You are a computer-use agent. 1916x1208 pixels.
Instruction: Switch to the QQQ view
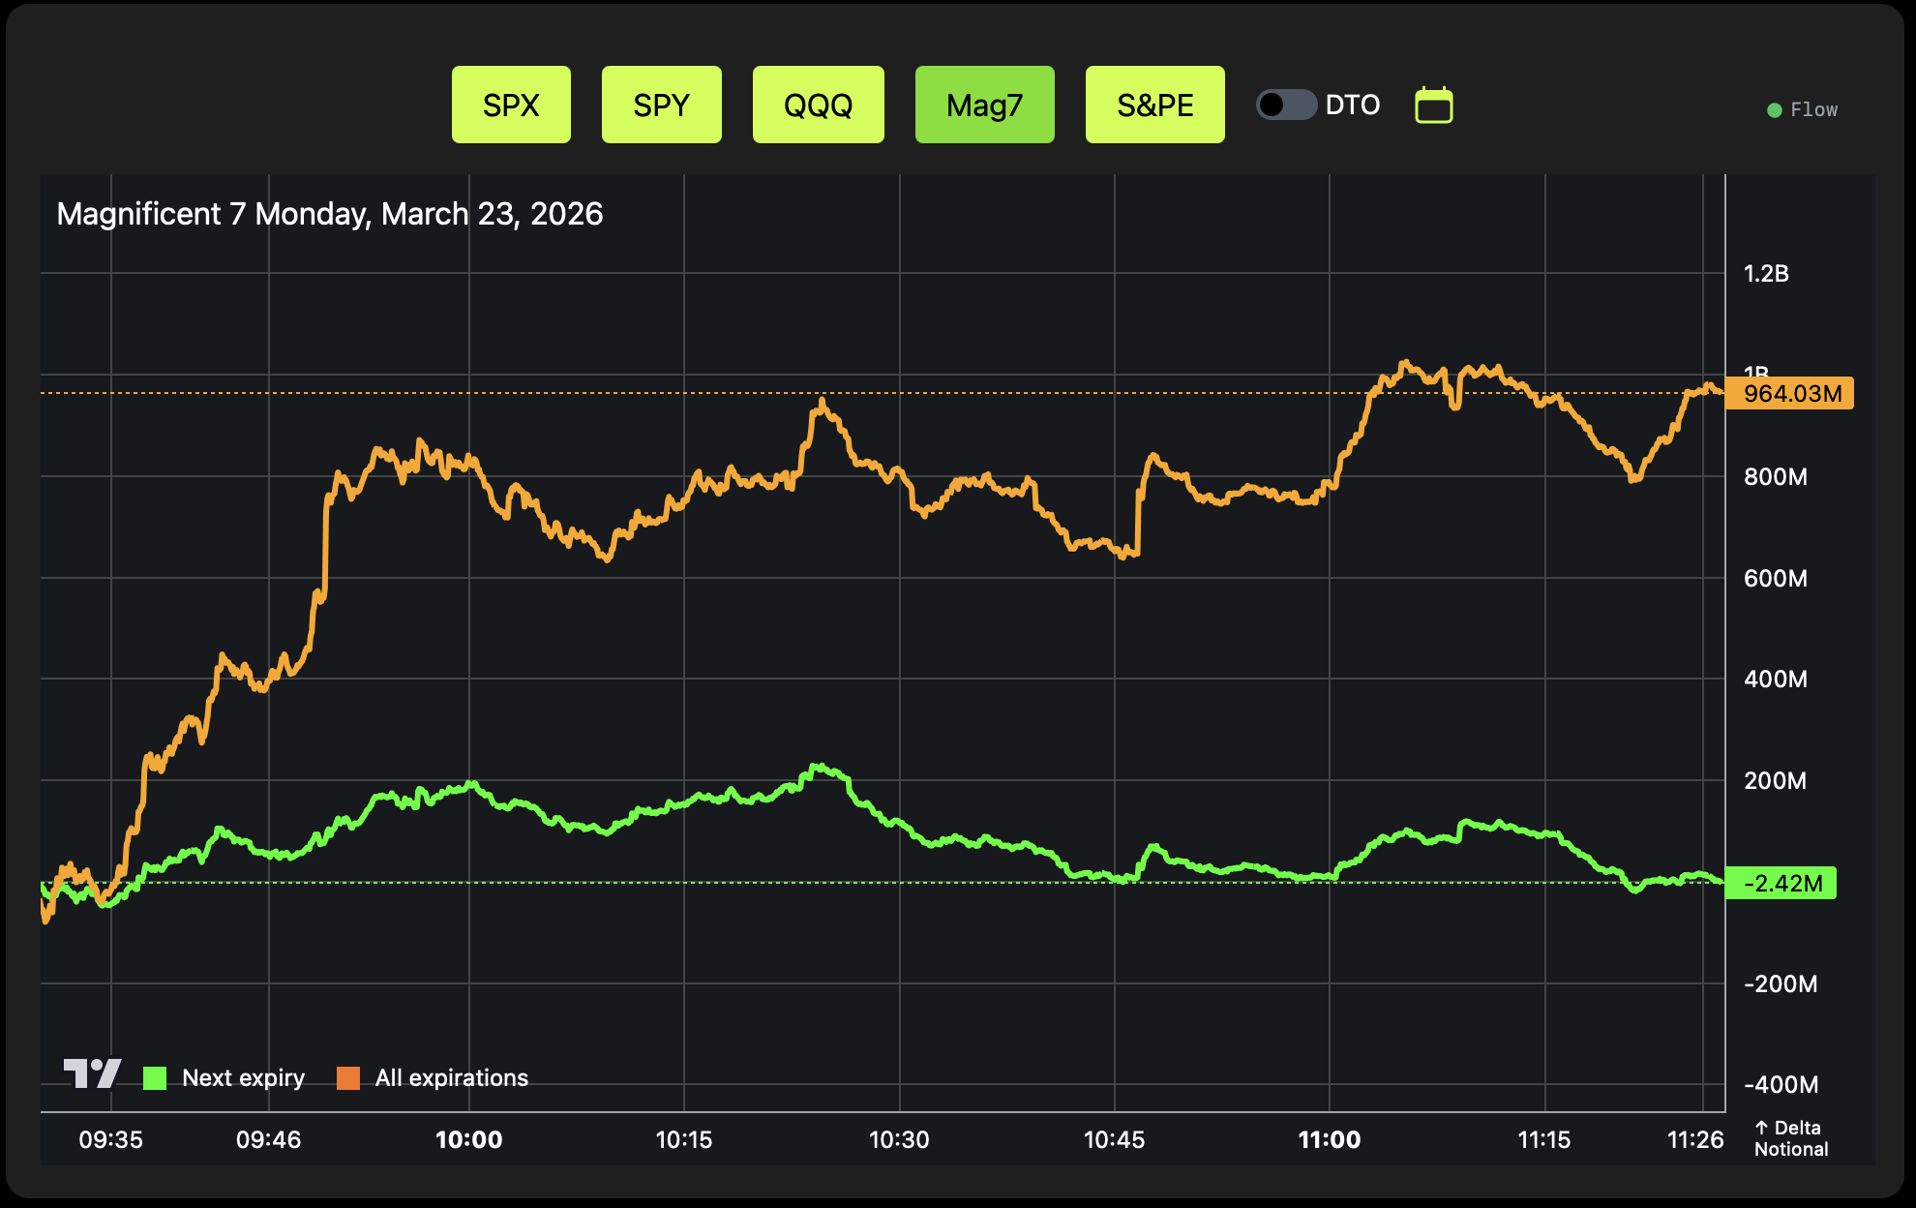(x=818, y=105)
